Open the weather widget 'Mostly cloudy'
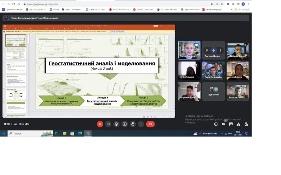Screen dimensions: 281x175 (205, 133)
